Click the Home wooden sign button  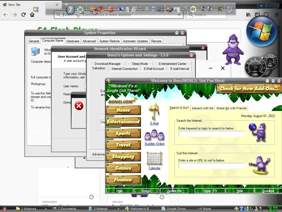tap(123, 110)
